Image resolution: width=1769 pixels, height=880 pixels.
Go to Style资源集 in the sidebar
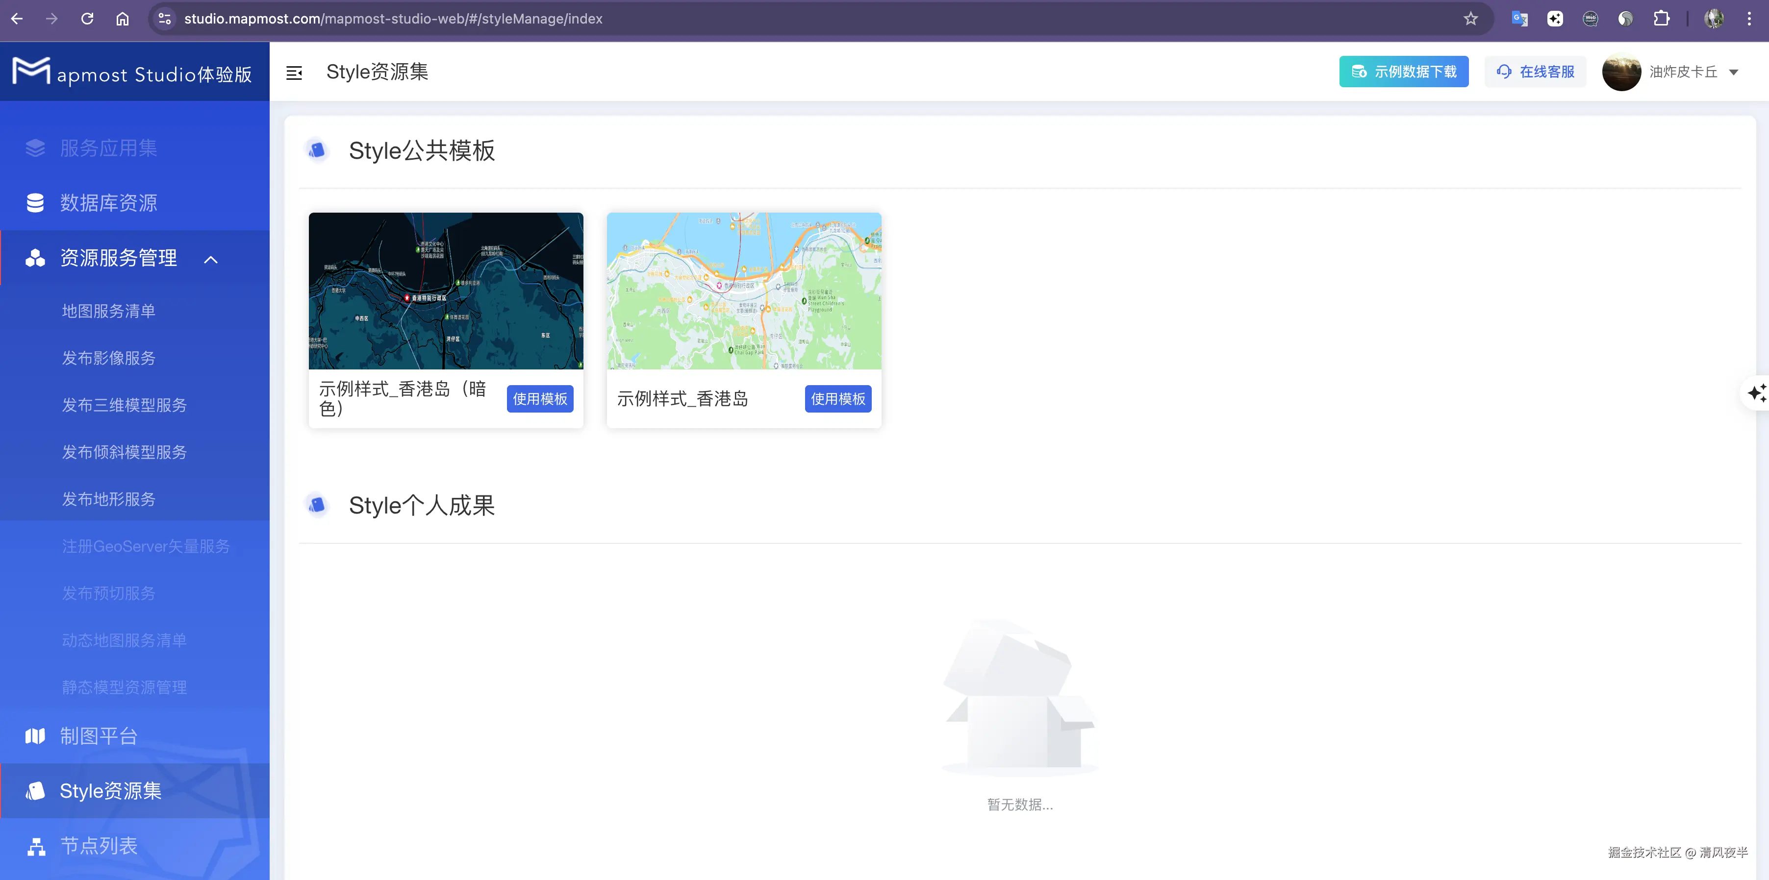coord(110,791)
